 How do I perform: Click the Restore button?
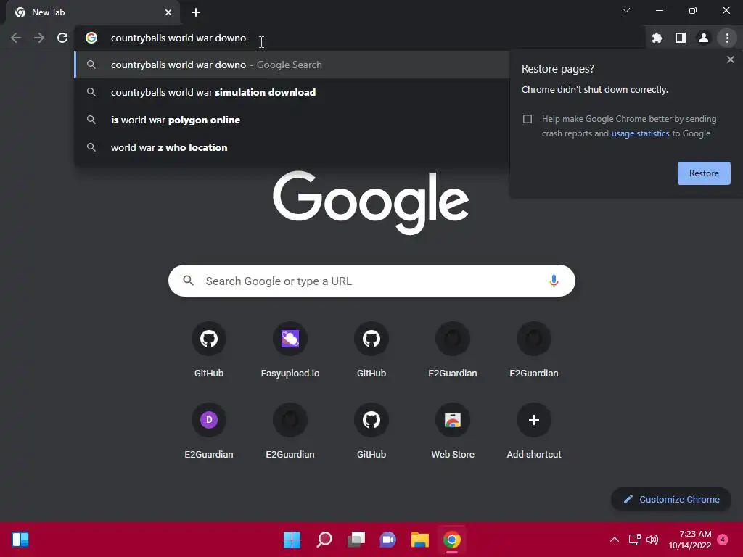[704, 173]
